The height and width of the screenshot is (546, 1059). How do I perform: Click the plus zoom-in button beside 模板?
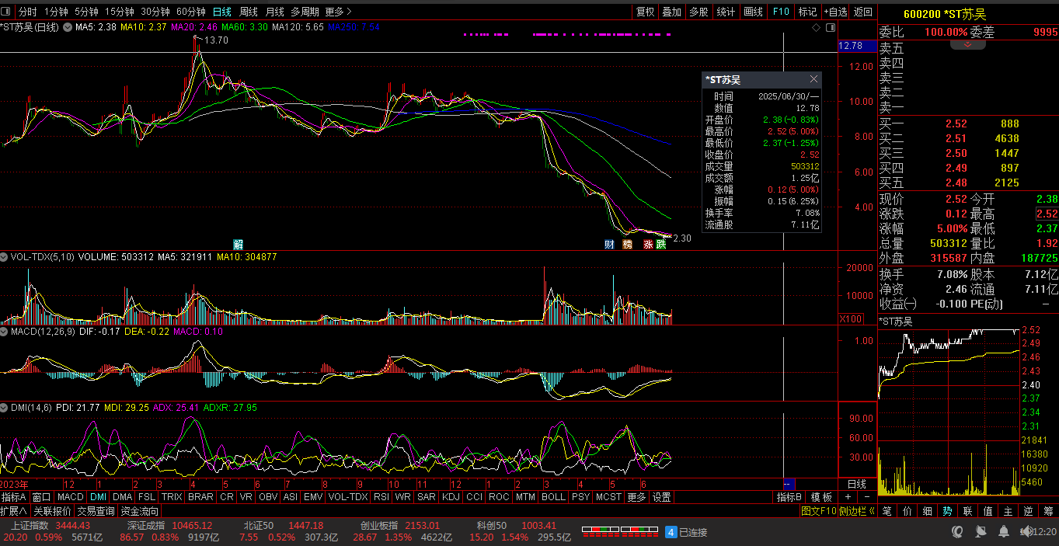(848, 497)
